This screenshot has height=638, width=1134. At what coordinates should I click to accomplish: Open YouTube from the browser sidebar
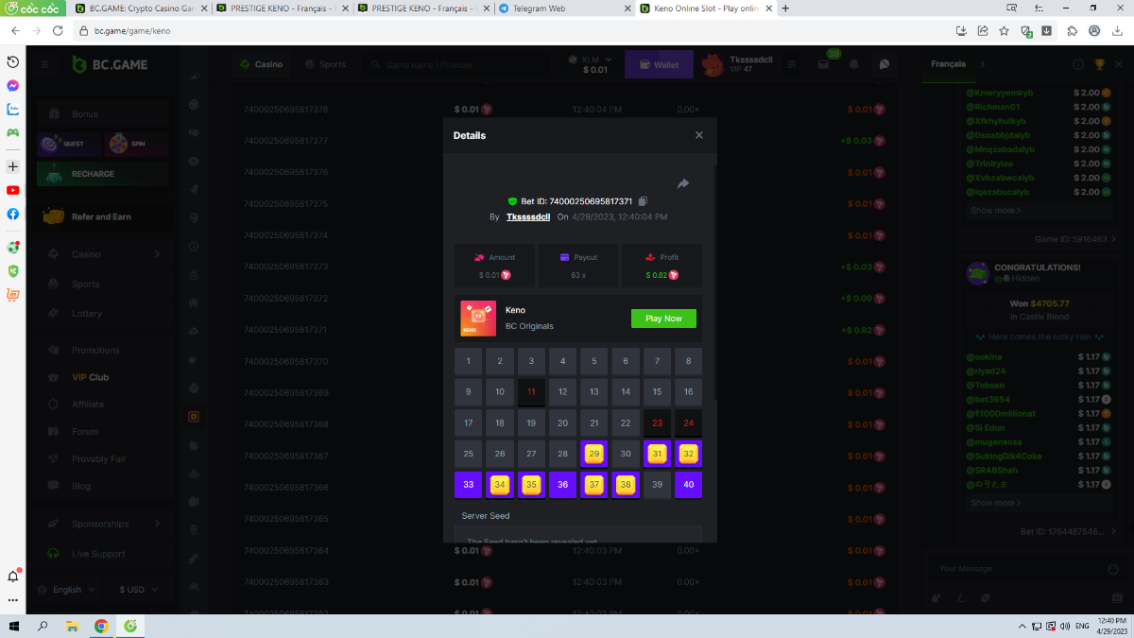pyautogui.click(x=13, y=190)
